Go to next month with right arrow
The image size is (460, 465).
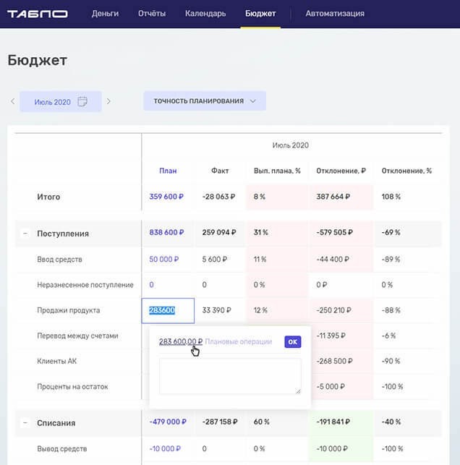[x=108, y=101]
